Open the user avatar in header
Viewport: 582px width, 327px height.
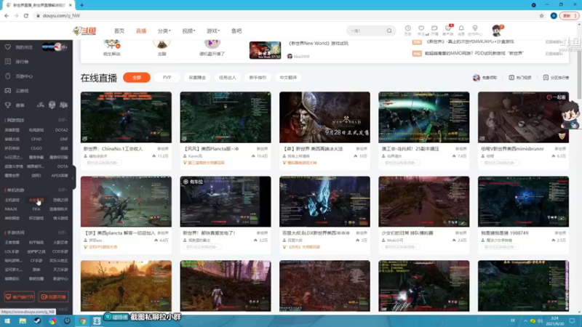coord(497,31)
